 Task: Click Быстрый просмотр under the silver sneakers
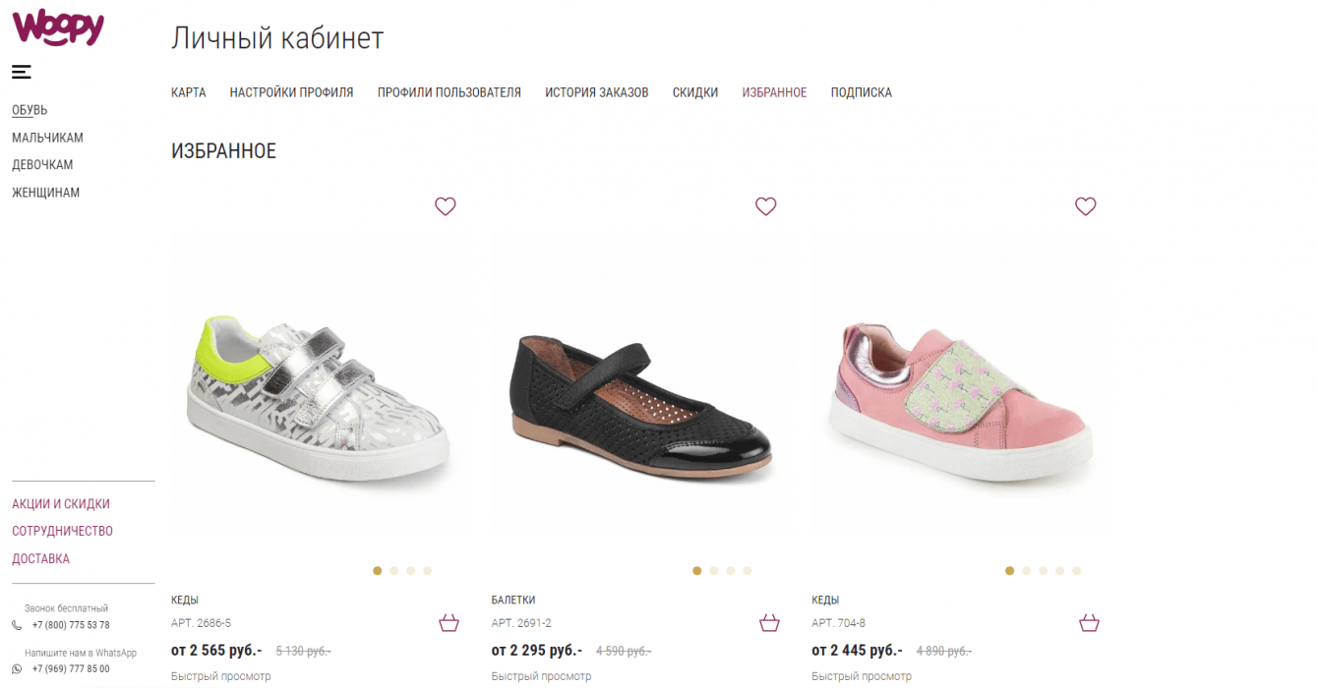[x=220, y=676]
